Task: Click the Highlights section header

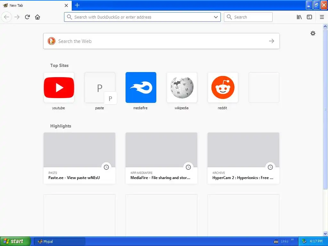Action: coord(61,126)
